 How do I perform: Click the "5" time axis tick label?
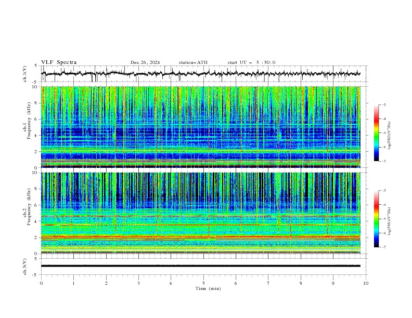click(x=203, y=283)
